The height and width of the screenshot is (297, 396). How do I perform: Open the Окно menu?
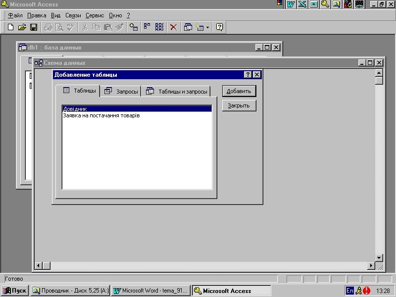tap(115, 15)
